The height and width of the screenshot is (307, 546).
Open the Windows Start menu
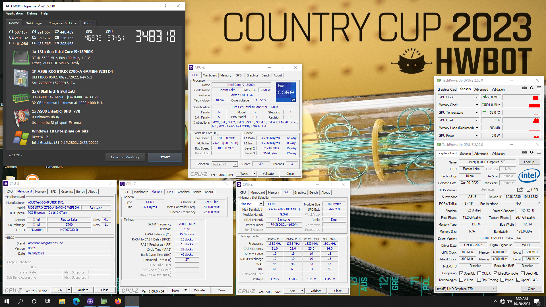tap(7, 301)
